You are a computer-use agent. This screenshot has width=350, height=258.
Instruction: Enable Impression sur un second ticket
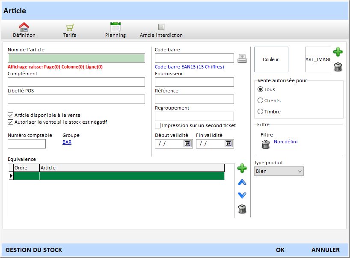click(158, 126)
